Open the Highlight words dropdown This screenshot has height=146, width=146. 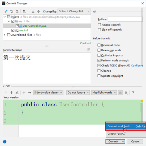[104, 92]
